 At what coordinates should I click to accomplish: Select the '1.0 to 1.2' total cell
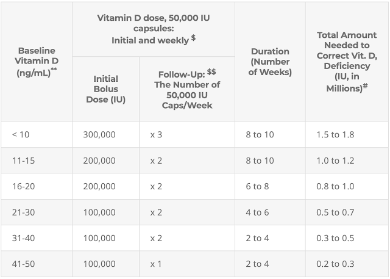(x=335, y=161)
